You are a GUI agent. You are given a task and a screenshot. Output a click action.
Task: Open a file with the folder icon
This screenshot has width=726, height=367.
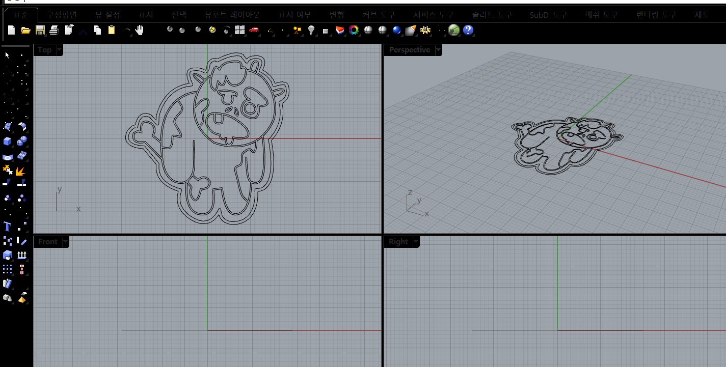25,31
